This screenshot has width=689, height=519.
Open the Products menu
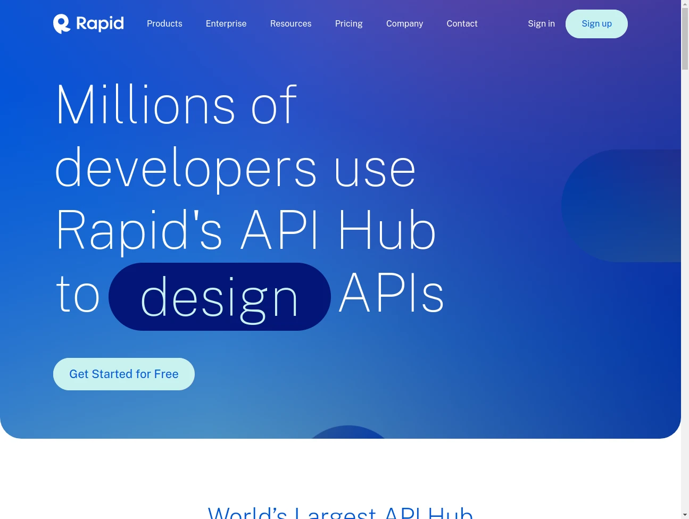pos(164,23)
